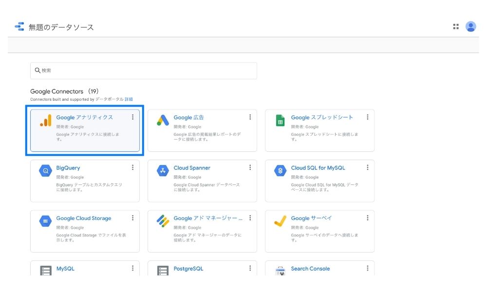This screenshot has height=292, width=487.
Task: Open more options on BigQuery card
Action: (x=132, y=167)
